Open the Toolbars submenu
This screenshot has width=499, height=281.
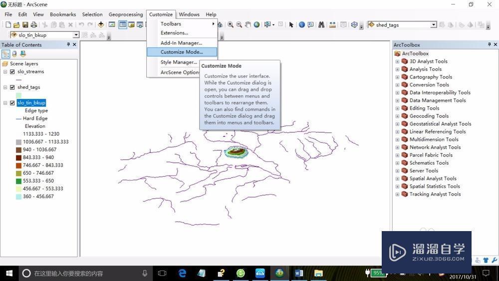click(182, 24)
